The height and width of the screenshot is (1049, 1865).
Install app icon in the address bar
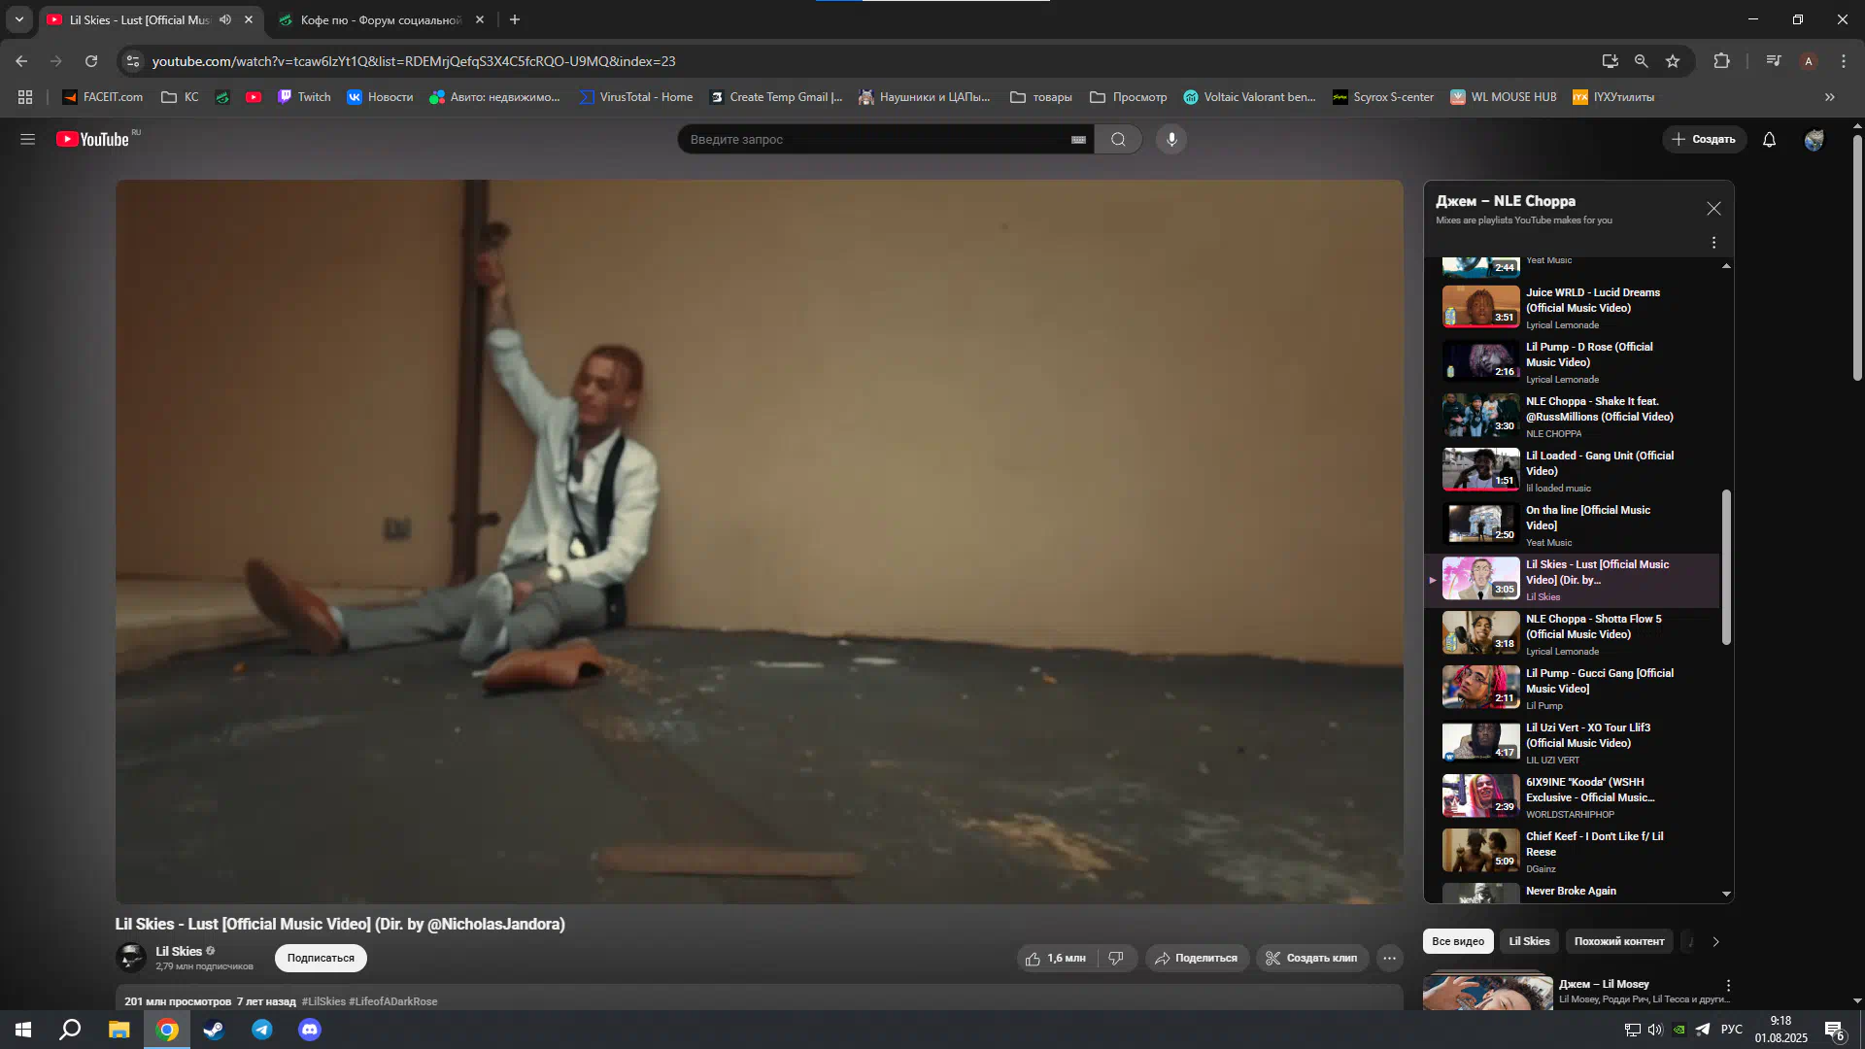1610,61
